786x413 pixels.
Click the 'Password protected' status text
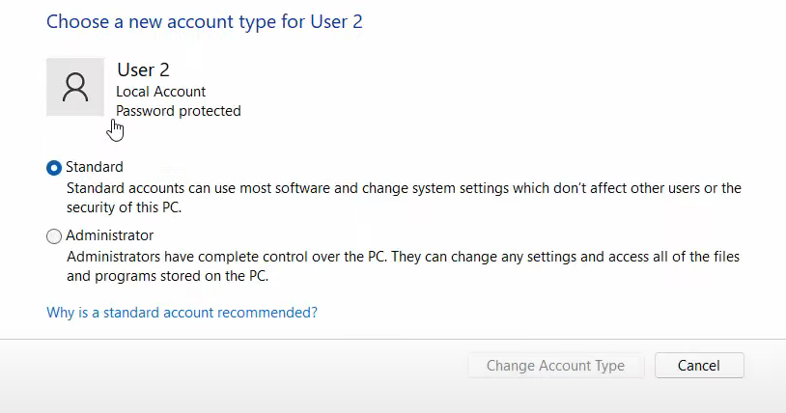179,111
